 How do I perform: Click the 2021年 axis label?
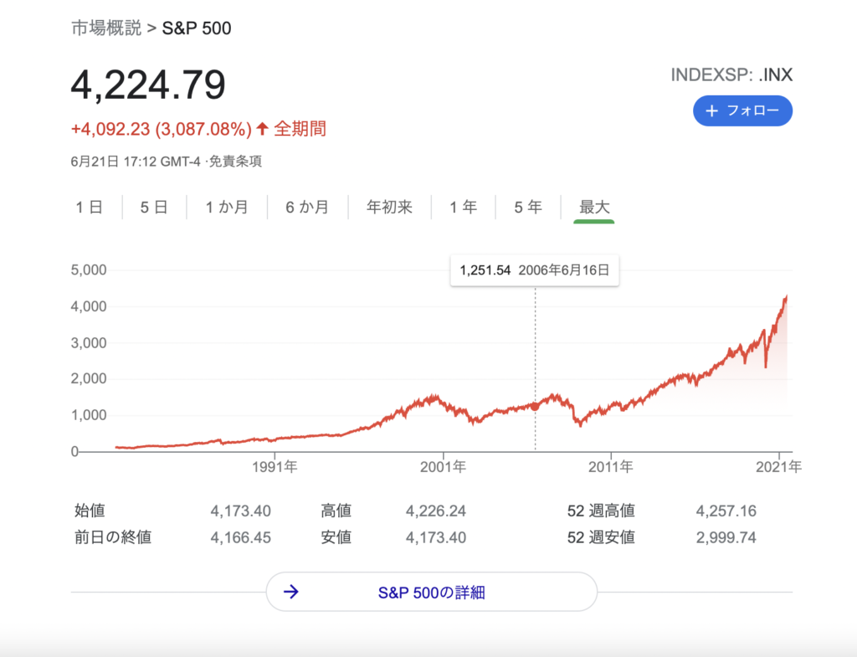[x=778, y=467]
